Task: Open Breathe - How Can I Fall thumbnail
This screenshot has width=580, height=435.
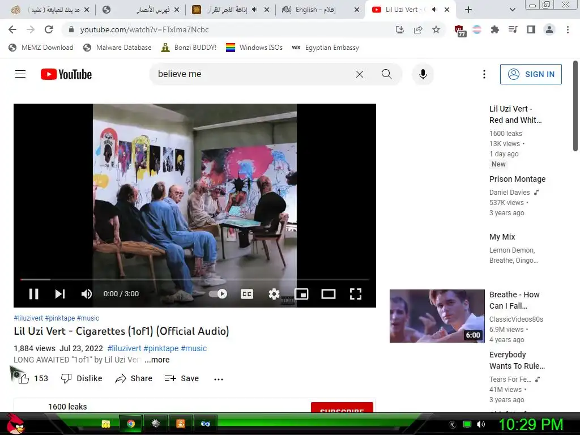Action: (437, 316)
